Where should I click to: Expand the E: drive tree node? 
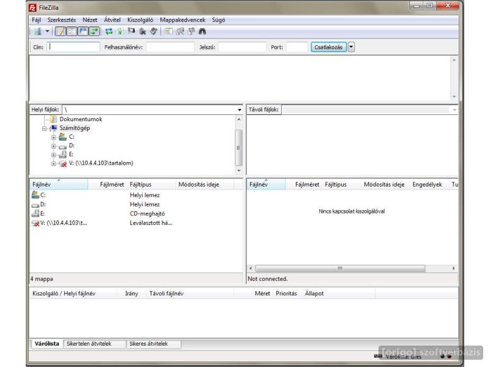53,155
